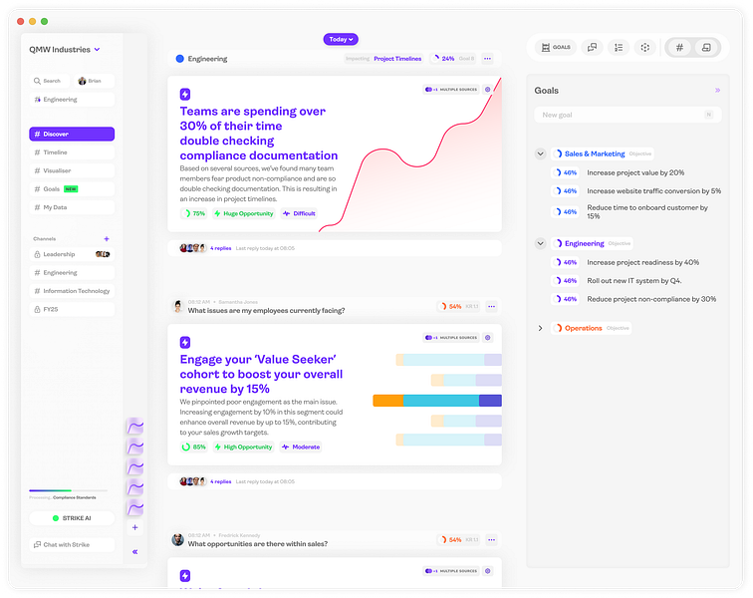Open Goals in the sidebar navigation
Viewport: 753px width, 598px height.
(72, 189)
